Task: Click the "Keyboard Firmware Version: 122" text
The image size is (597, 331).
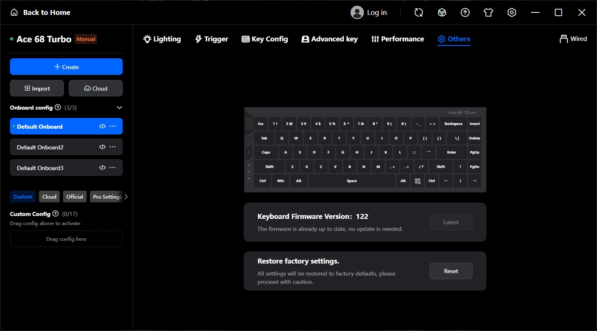Action: click(x=313, y=216)
